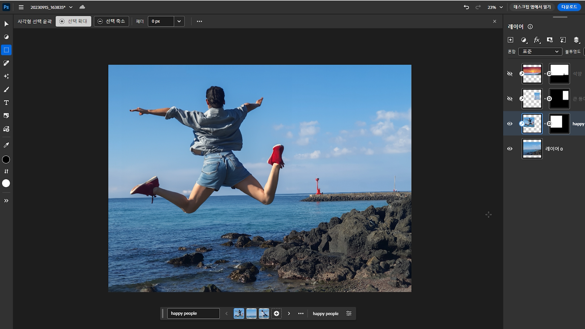Screen dimensions: 585x329
Task: Choose the Eyedropper tool
Action: pos(6,145)
